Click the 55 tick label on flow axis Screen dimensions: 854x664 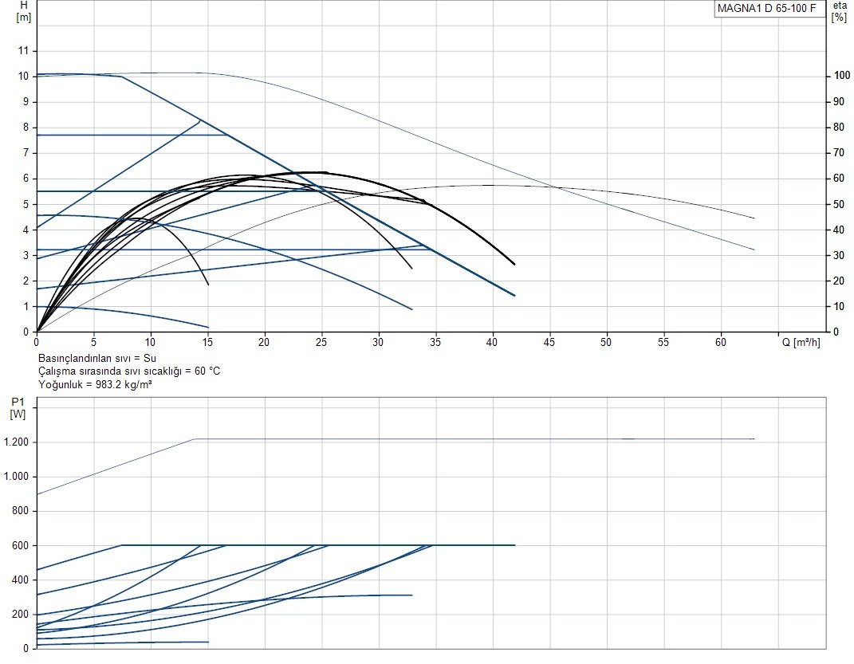click(x=663, y=342)
